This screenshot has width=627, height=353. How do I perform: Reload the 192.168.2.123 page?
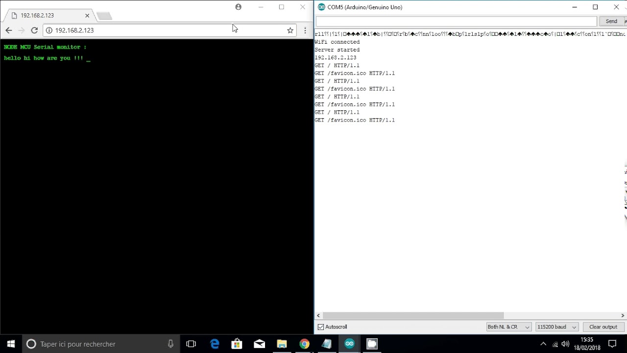[34, 30]
